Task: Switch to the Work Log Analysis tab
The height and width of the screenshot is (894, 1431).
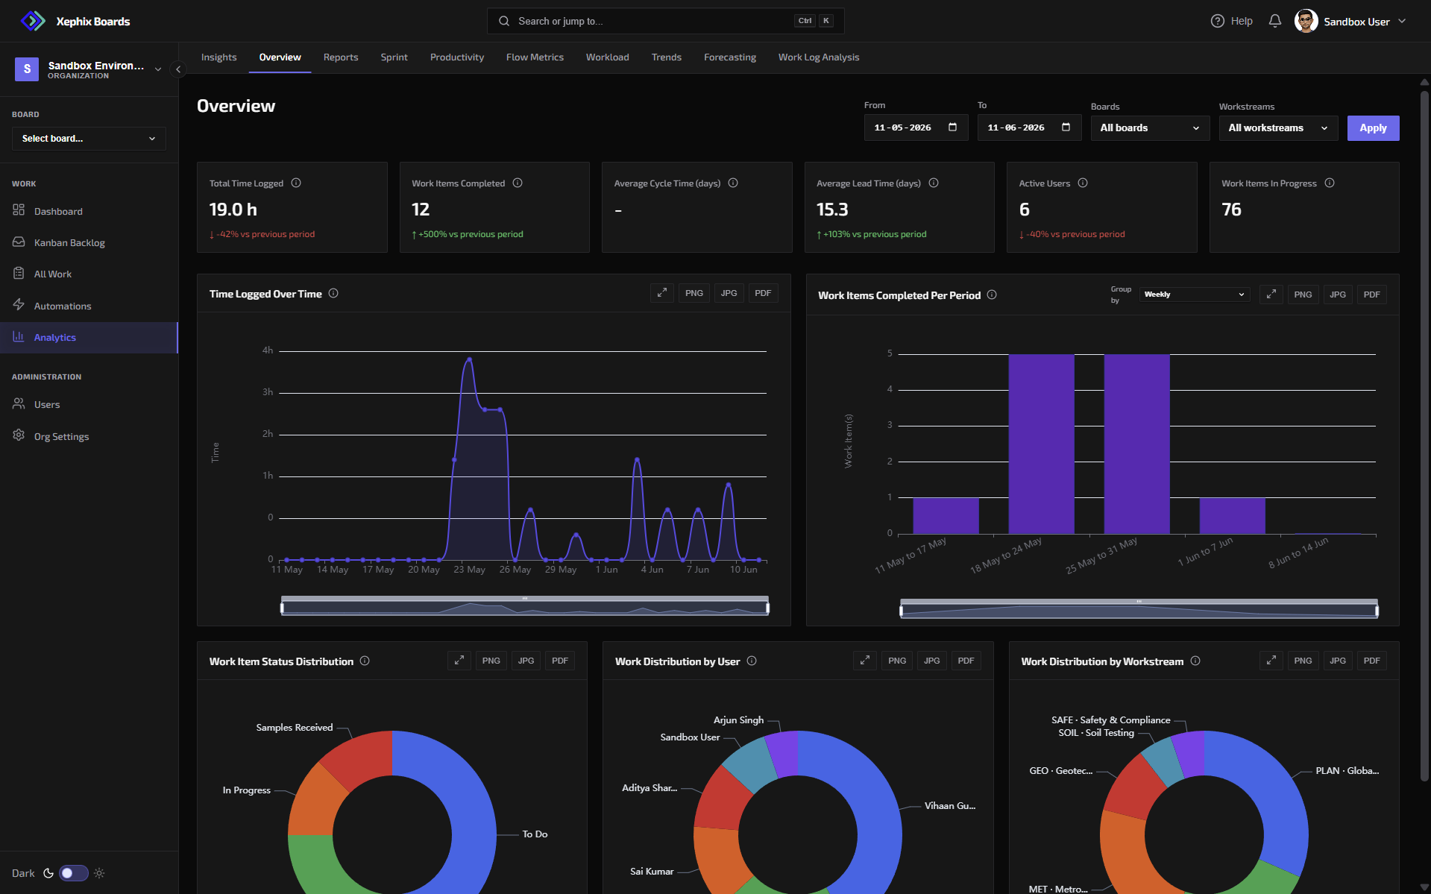Action: pos(818,57)
